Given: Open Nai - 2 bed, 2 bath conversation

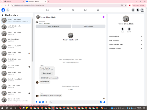Looking at the screenshot, I should (x=16, y=40).
